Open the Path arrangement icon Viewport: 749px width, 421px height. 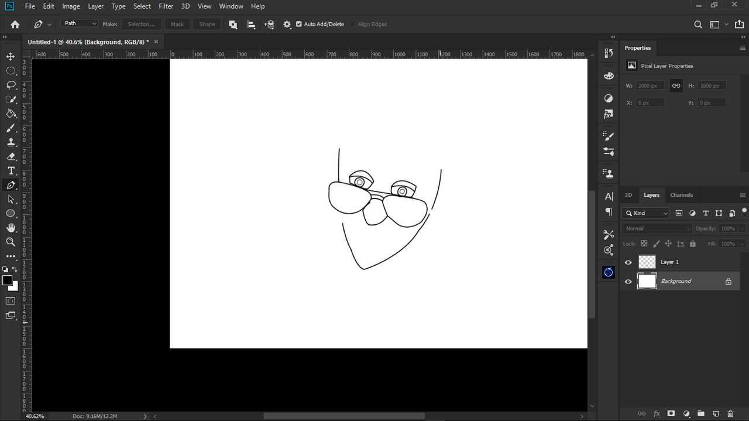pyautogui.click(x=269, y=24)
